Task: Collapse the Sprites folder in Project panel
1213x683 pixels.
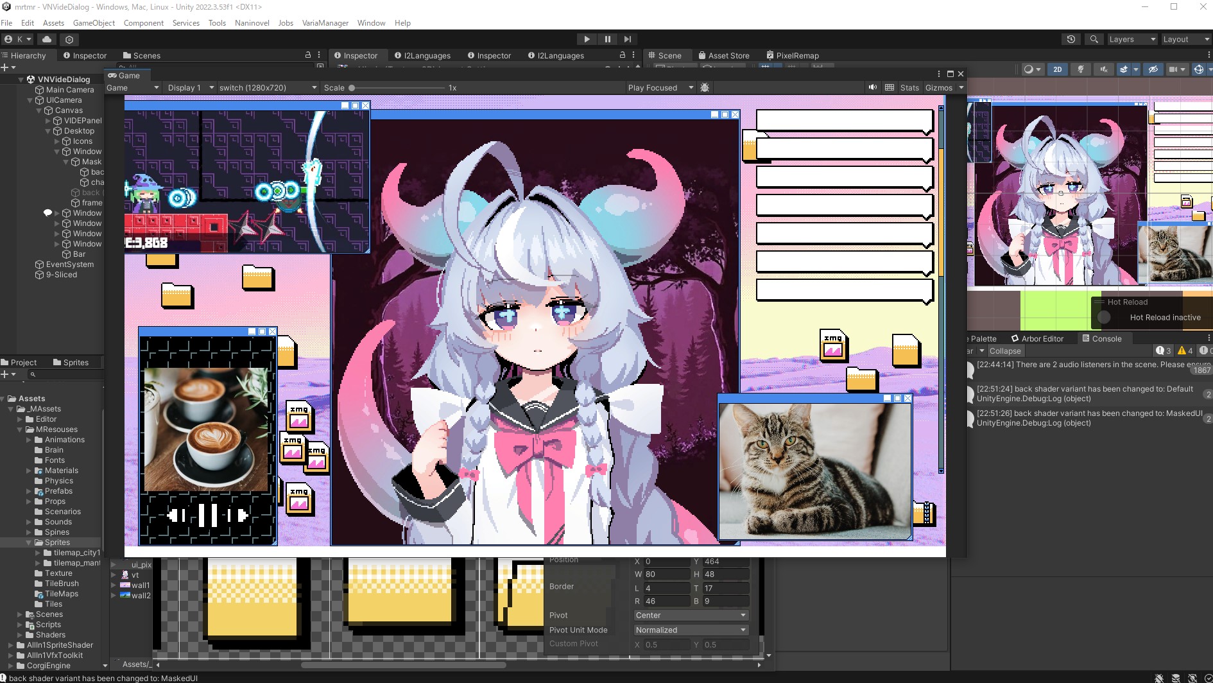Action: click(29, 542)
